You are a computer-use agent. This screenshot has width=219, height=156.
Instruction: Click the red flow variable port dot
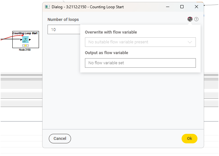click(22, 35)
